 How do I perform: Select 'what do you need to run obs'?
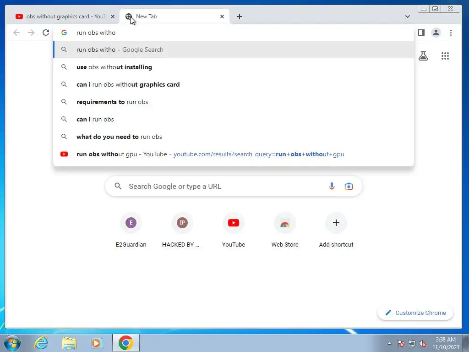click(x=234, y=137)
